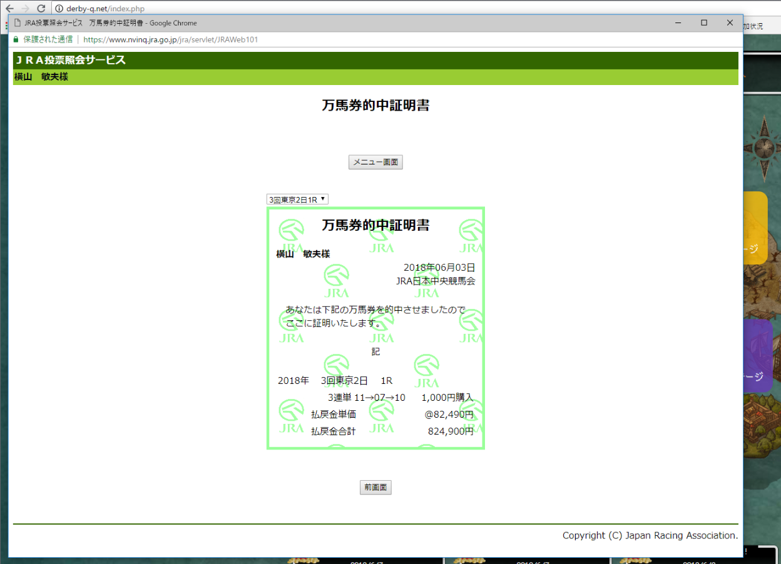The height and width of the screenshot is (564, 781).
Task: Go back in the background browser window
Action: [9, 9]
